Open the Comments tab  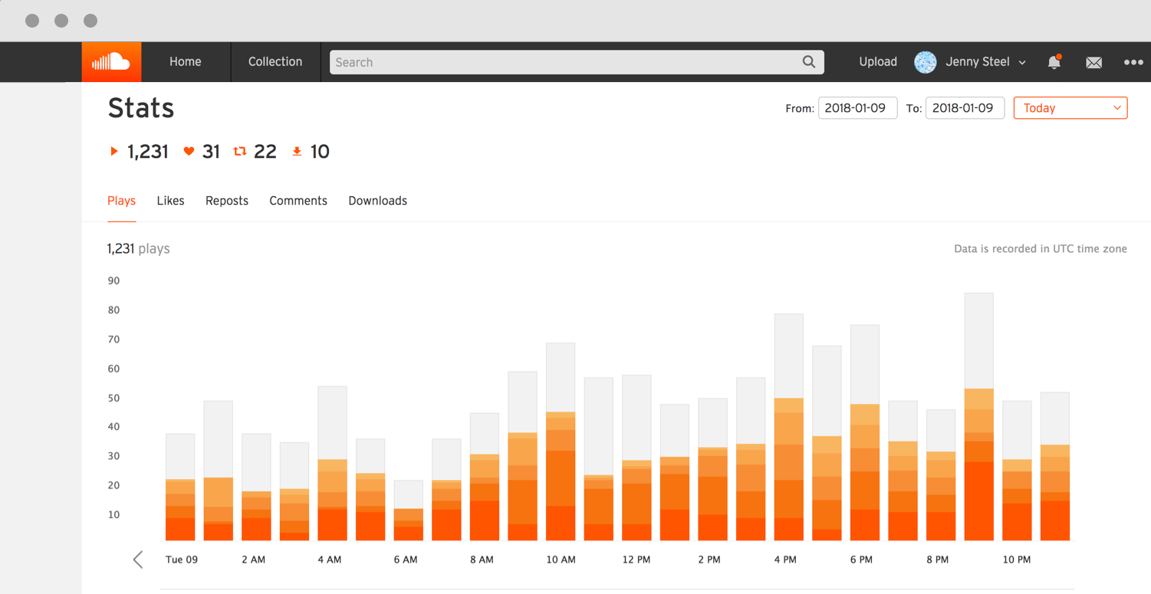298,201
